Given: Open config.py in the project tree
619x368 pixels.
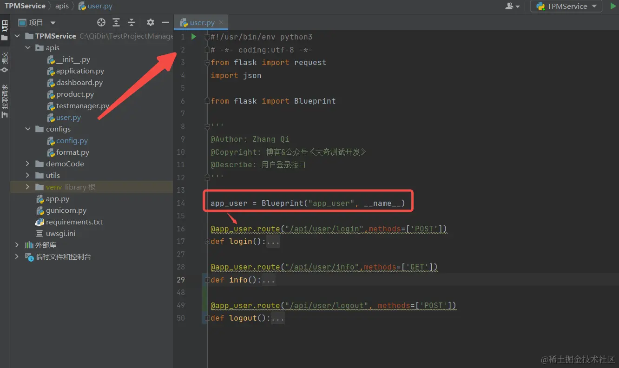Looking at the screenshot, I should click(x=67, y=140).
